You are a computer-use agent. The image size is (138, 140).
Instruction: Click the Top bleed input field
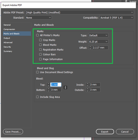tap(56, 85)
